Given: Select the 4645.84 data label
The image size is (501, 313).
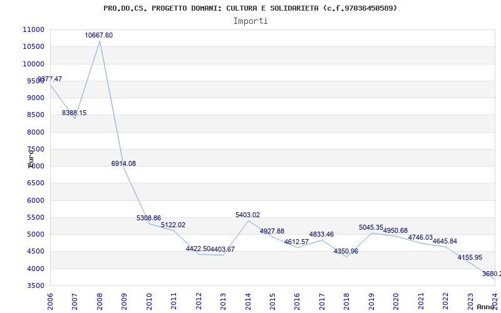Looking at the screenshot, I should 445,242.
